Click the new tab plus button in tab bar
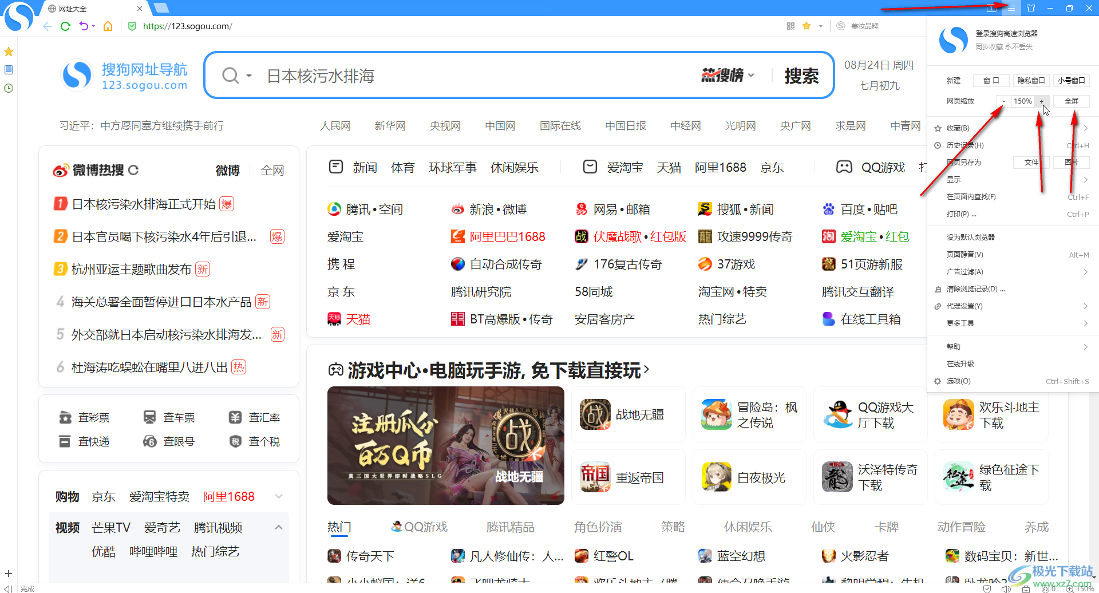 coord(161,8)
